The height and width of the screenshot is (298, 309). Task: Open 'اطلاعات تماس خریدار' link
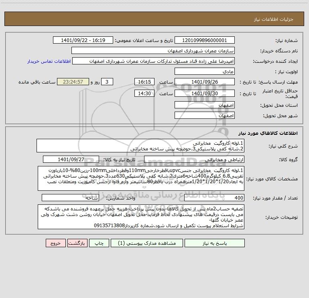(49, 61)
